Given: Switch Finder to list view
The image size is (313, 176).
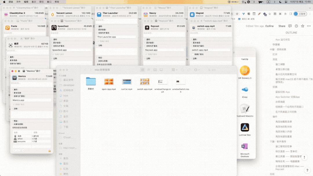Looking at the screenshot, I should point(149,70).
